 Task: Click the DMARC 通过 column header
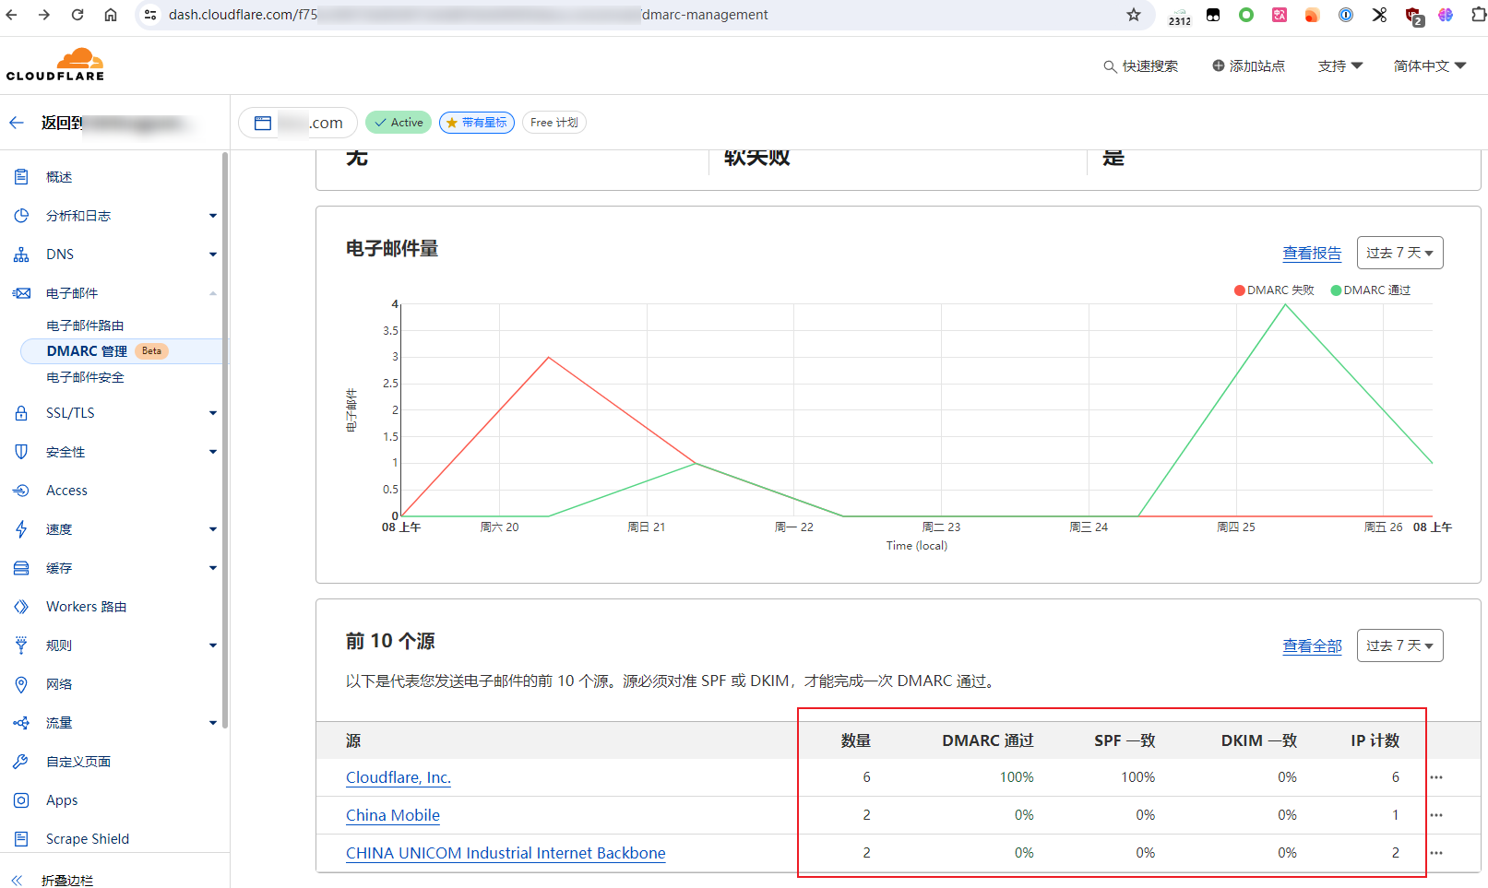[987, 740]
